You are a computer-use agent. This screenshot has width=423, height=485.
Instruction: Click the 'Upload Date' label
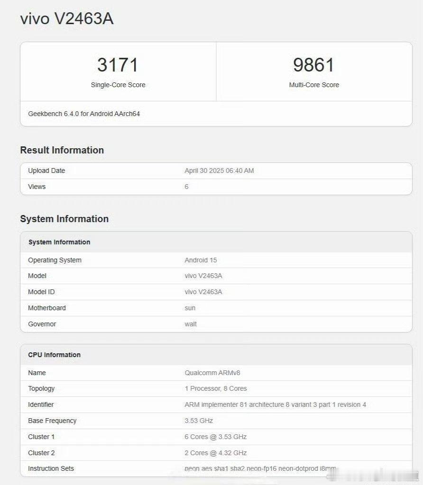tap(46, 171)
